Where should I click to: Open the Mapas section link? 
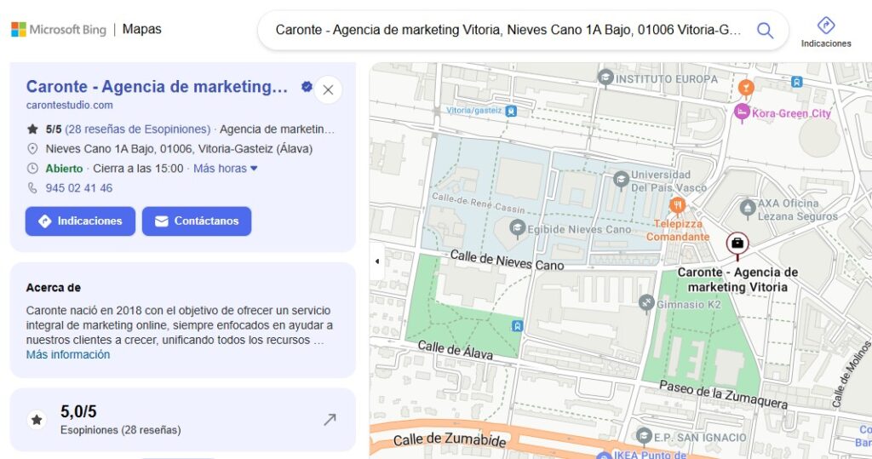(142, 29)
